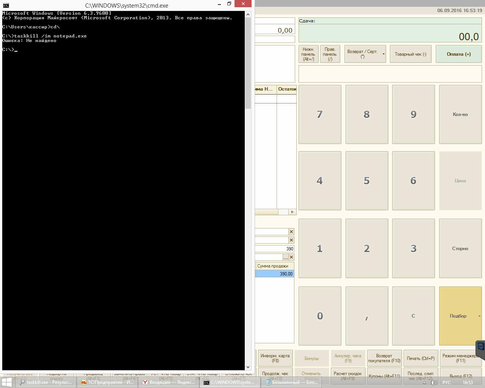Switch to Безымянный Блокнот taskbar item

291,382
